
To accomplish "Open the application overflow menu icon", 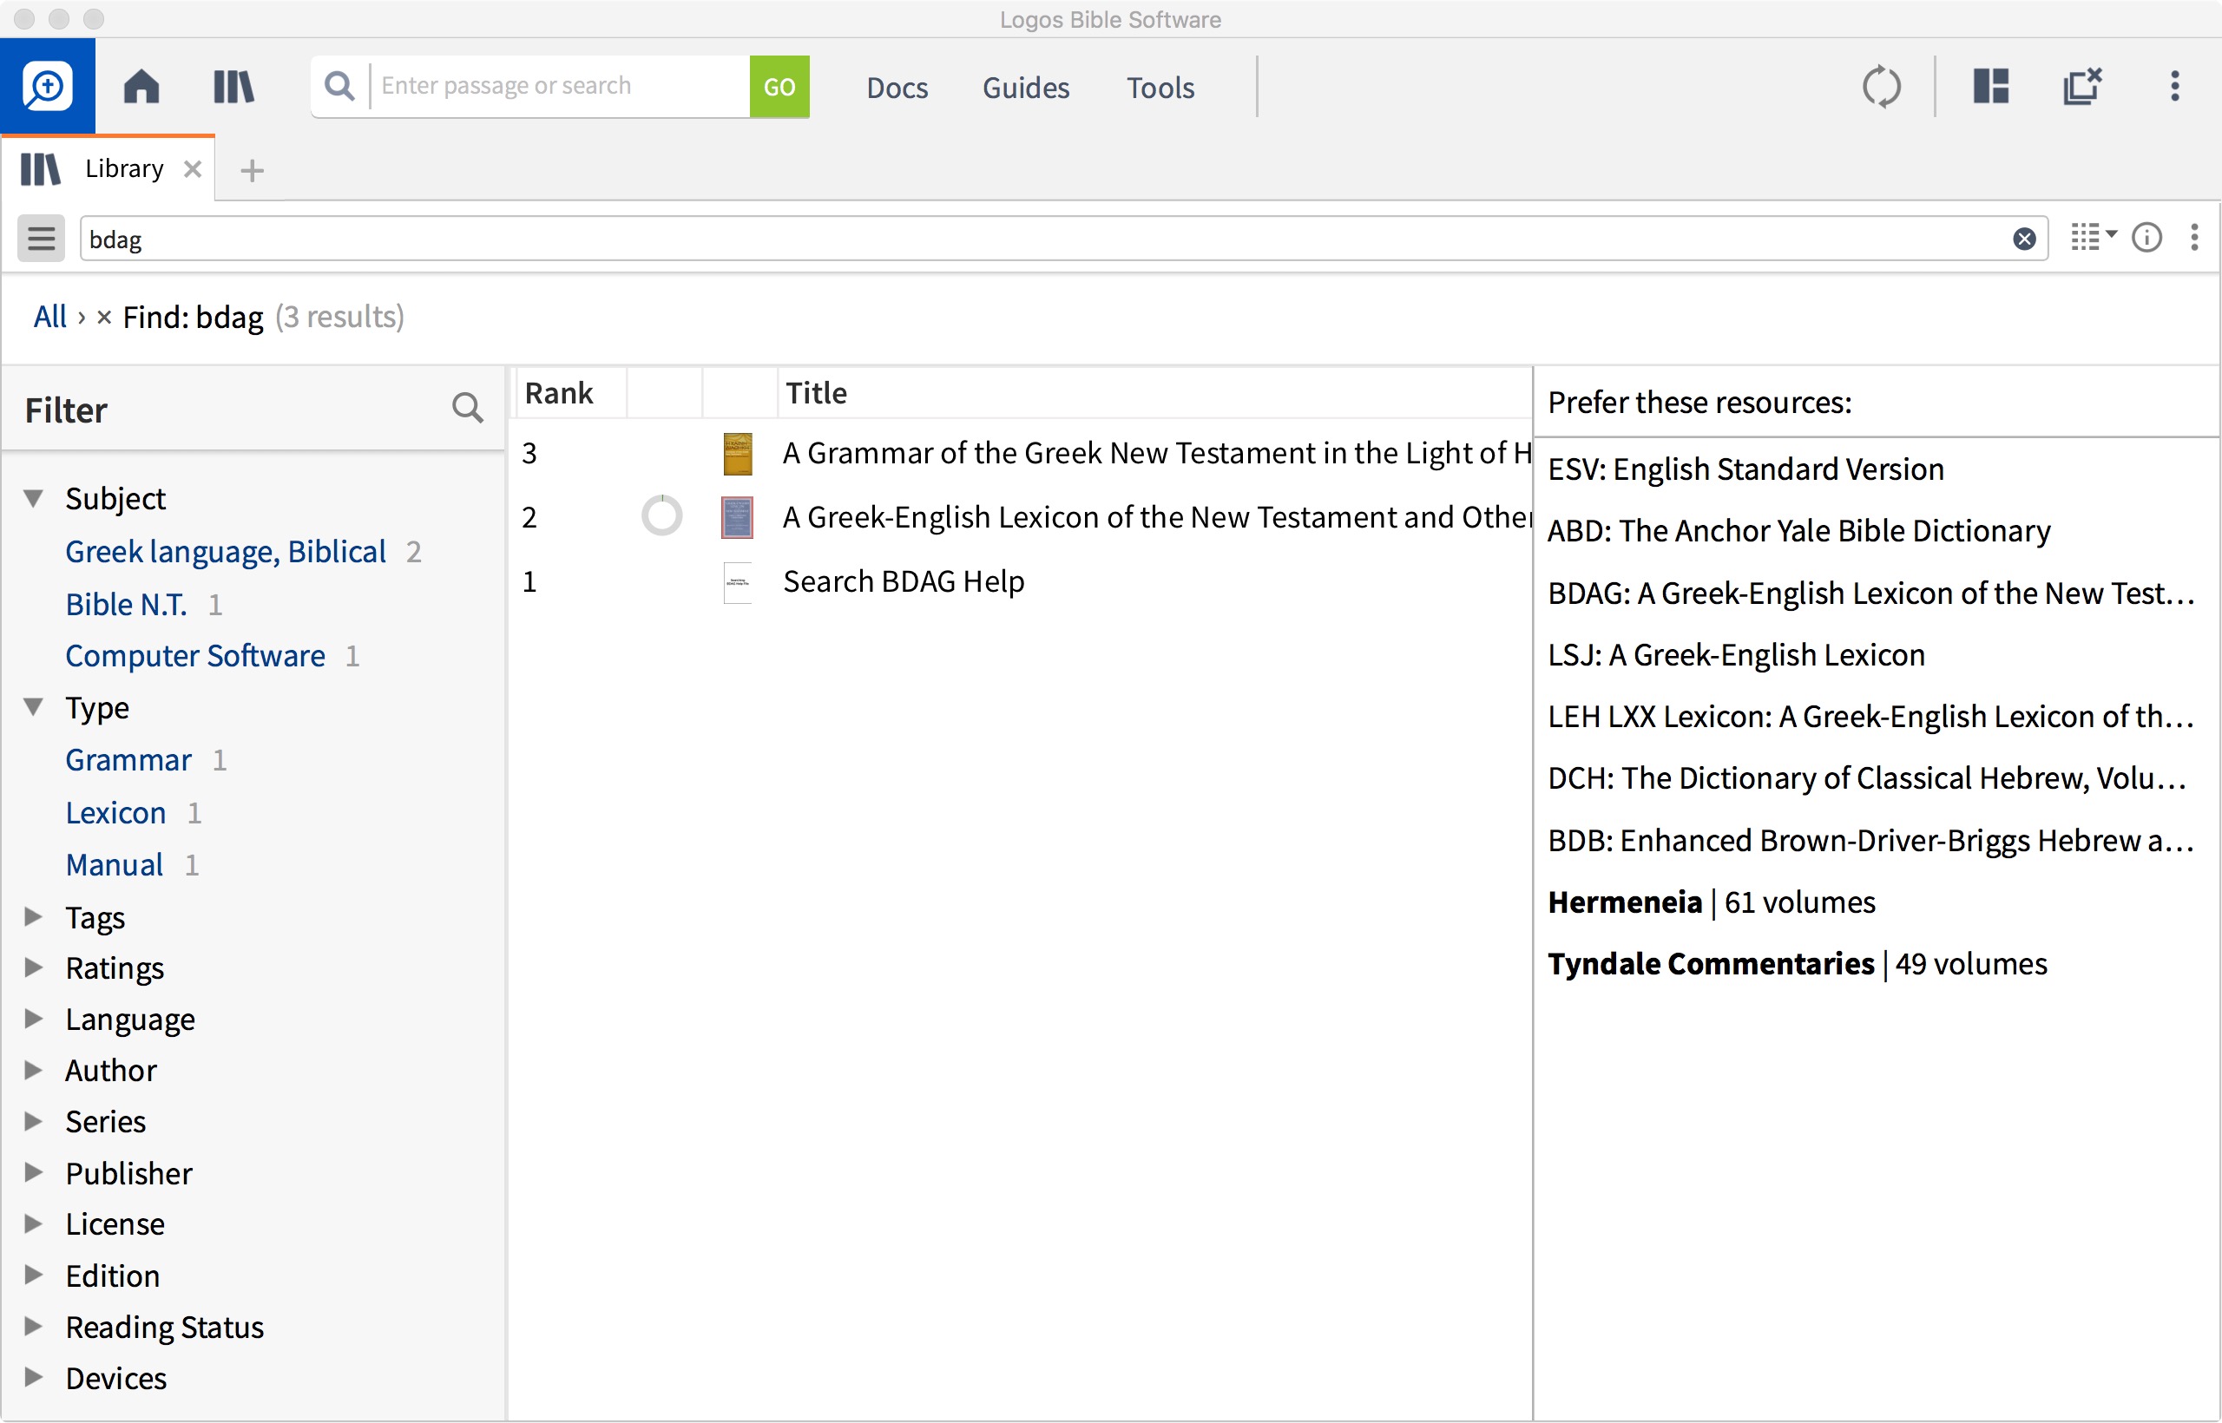I will click(x=2175, y=86).
